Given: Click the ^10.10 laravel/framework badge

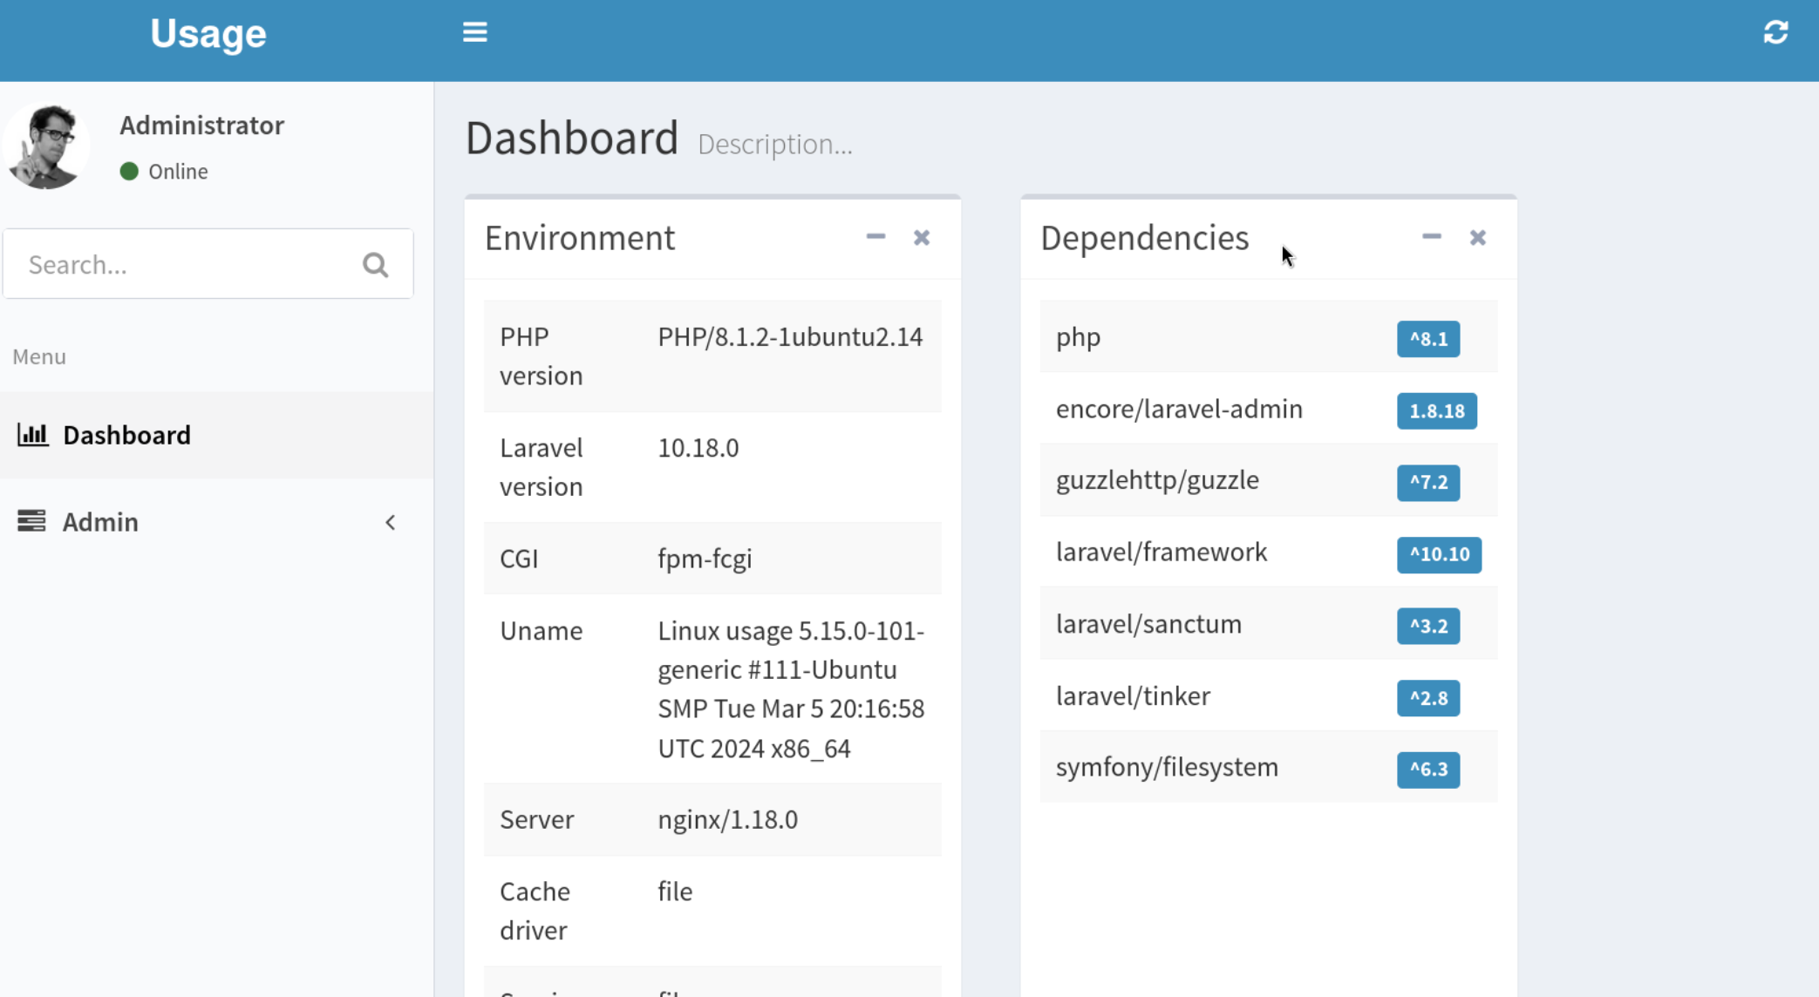Looking at the screenshot, I should tap(1439, 554).
